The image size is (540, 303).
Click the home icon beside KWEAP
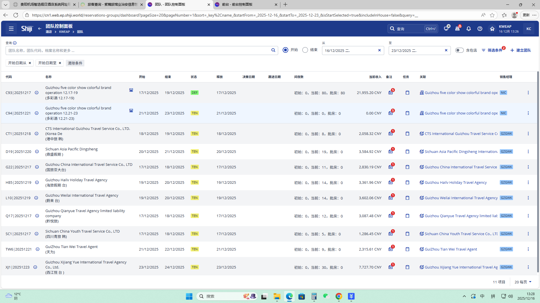pyautogui.click(x=492, y=29)
